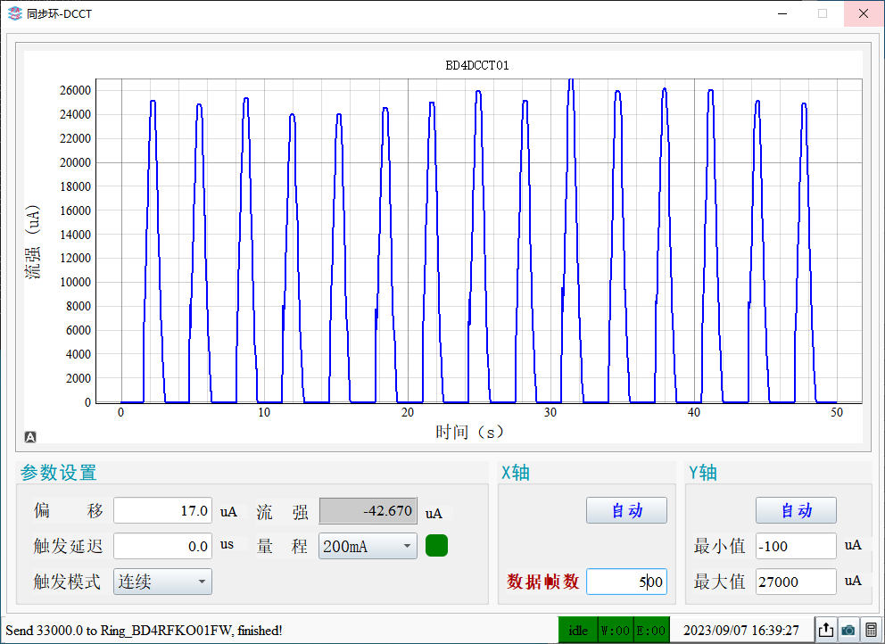Screen dimensions: 885x644
Task: Click the 最大值 field showing 27000
Action: (796, 582)
